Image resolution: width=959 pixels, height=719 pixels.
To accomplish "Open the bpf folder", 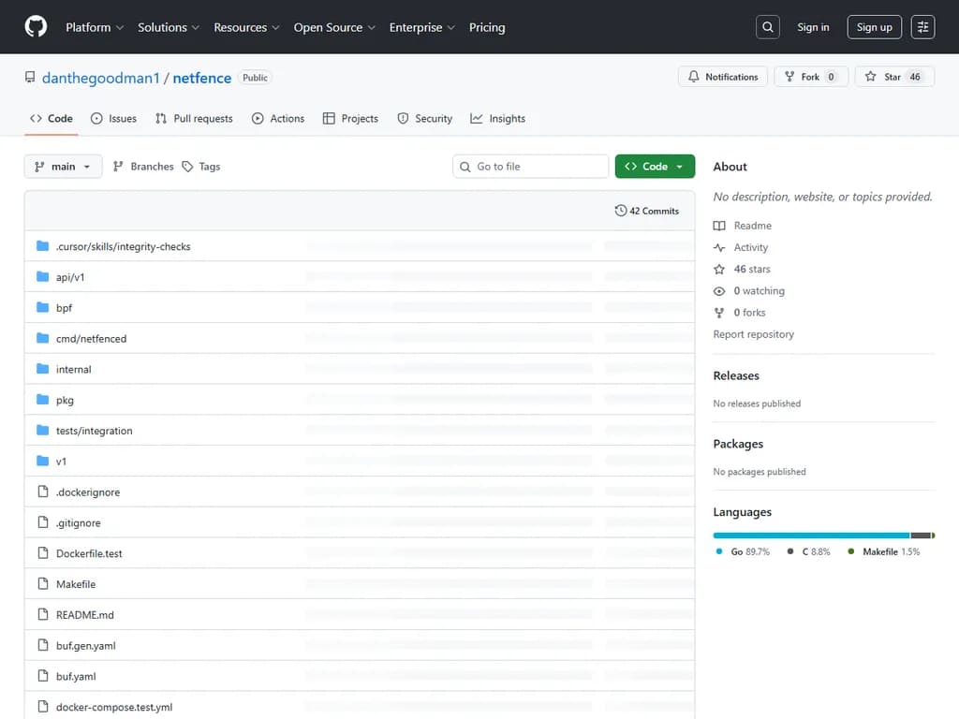I will (64, 308).
